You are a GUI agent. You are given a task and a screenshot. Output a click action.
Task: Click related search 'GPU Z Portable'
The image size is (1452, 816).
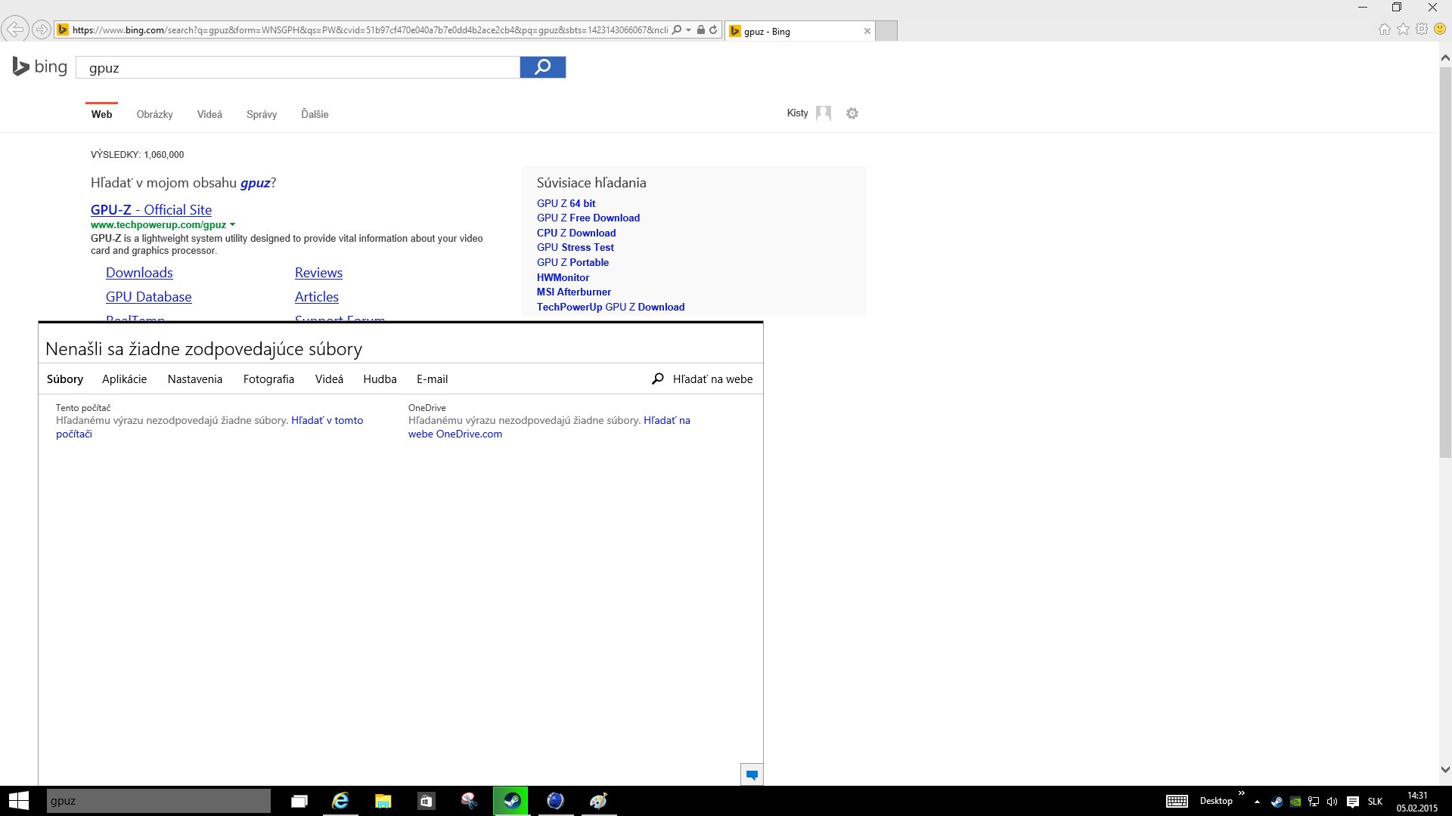point(572,262)
